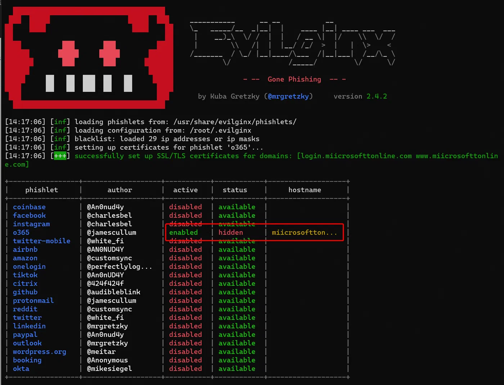This screenshot has height=385, width=504.
Task: Select the wordpress.org phishlet name
Action: click(40, 352)
